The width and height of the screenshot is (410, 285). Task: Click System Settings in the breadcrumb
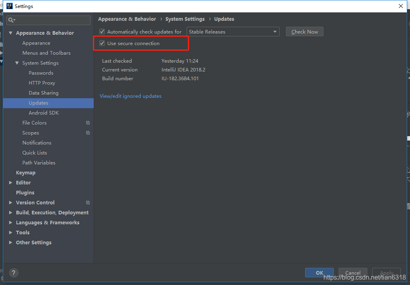click(x=185, y=19)
